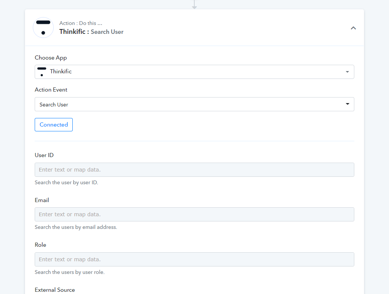The height and width of the screenshot is (294, 389).
Task: Click the 'External Source' label
Action: pyautogui.click(x=55, y=290)
